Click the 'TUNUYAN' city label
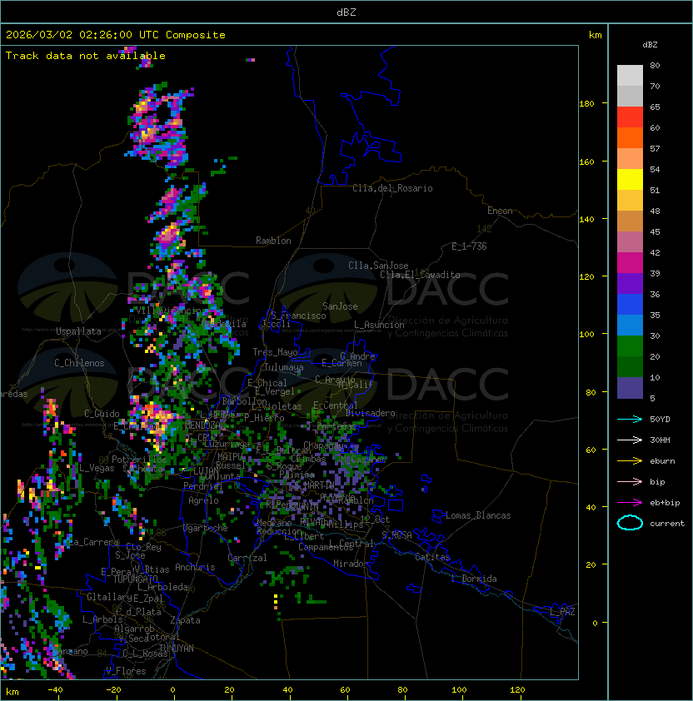 pos(177,649)
